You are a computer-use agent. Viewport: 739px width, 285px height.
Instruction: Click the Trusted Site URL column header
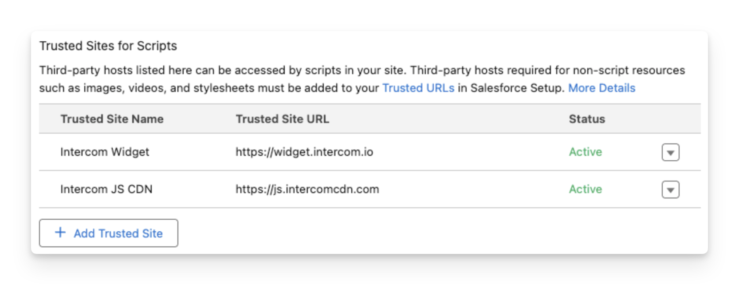[x=282, y=119]
